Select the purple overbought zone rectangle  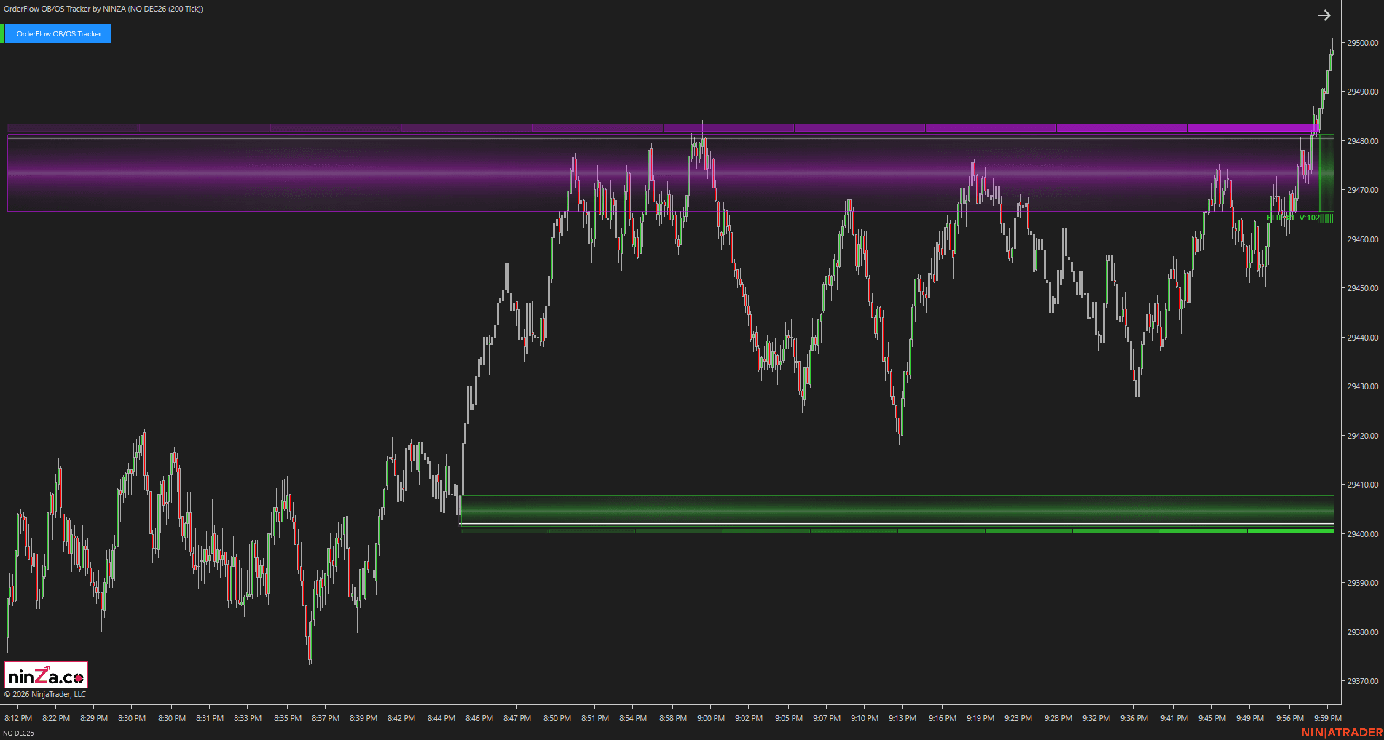[x=663, y=174]
